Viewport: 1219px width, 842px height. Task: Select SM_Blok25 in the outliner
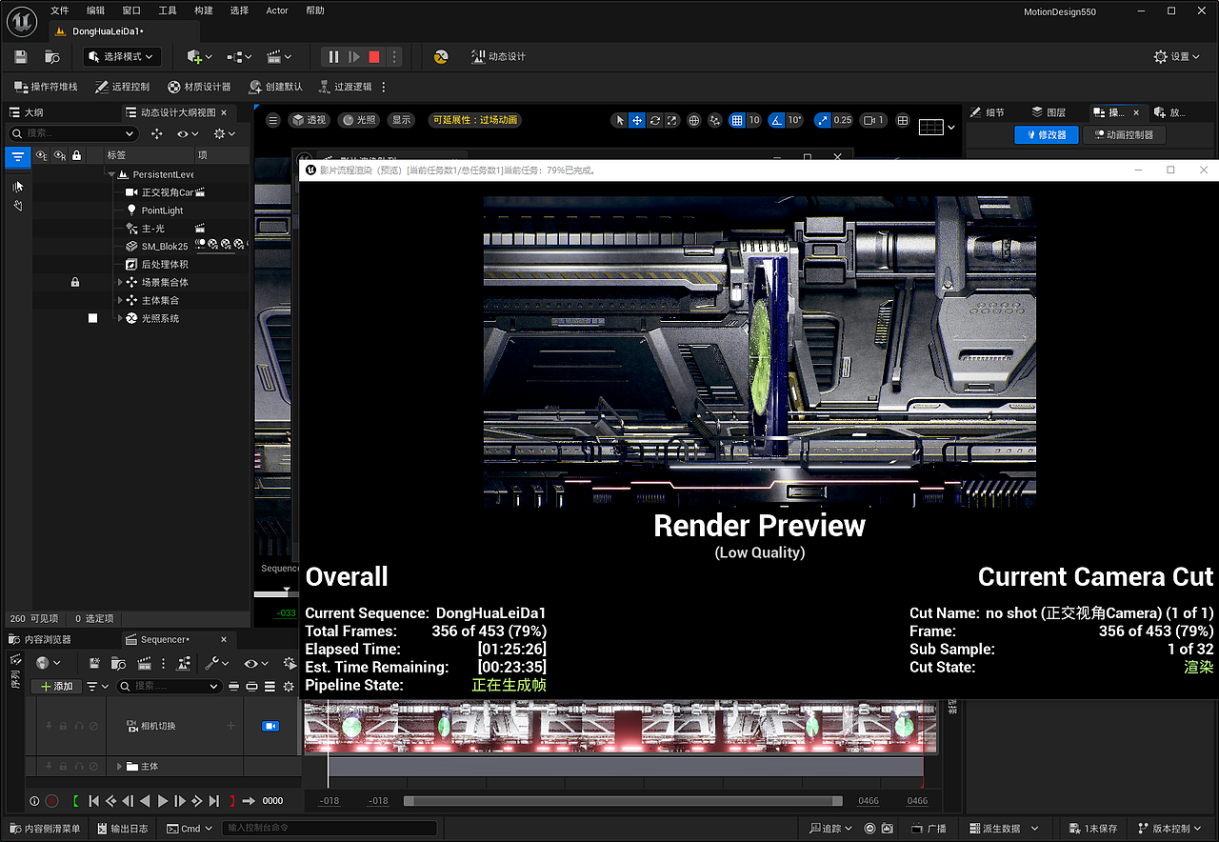164,247
